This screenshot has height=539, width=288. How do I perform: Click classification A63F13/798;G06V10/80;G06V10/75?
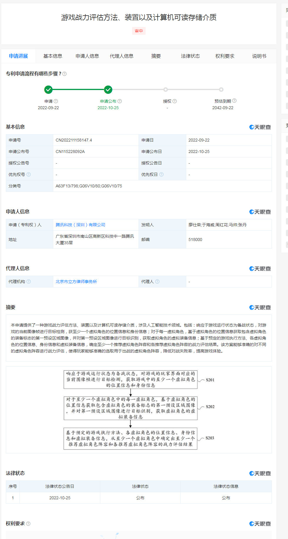tap(89, 186)
